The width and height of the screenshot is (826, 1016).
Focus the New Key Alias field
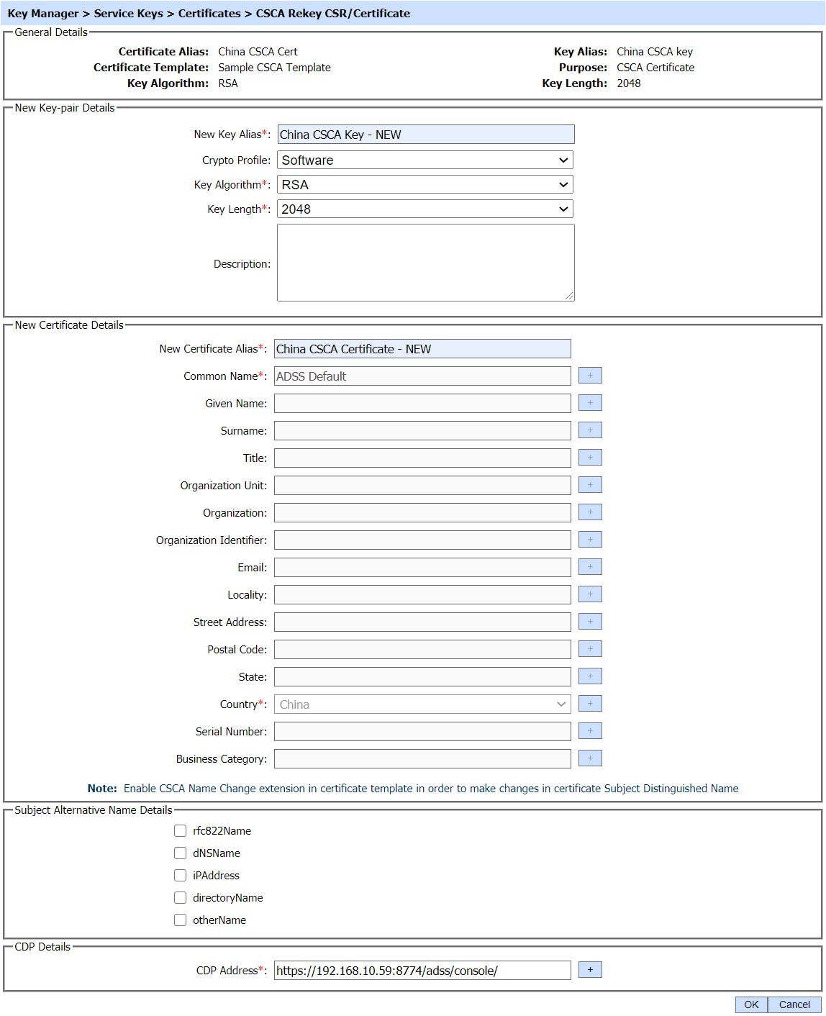426,135
